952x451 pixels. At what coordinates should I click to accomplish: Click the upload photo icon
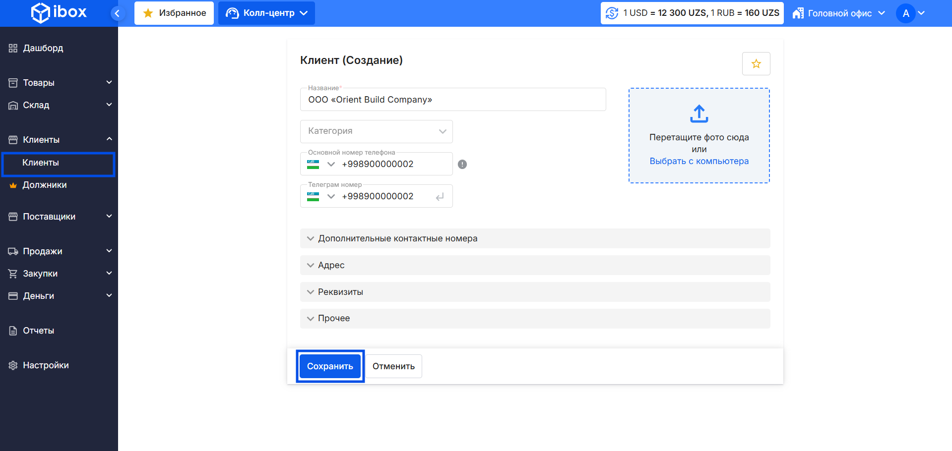tap(698, 113)
